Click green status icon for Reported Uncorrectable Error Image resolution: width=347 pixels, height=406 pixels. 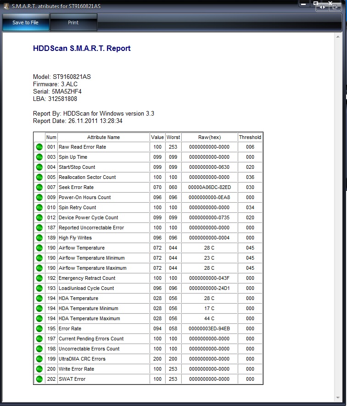[x=39, y=228]
